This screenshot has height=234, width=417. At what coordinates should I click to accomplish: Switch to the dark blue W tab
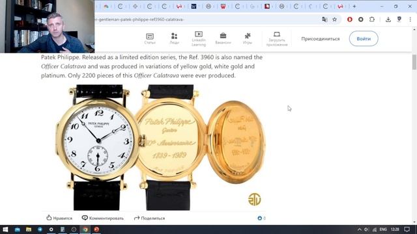(x=194, y=6)
